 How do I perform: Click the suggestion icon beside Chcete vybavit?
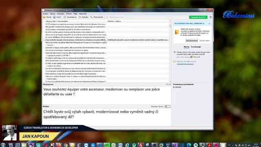[x=175, y=52]
